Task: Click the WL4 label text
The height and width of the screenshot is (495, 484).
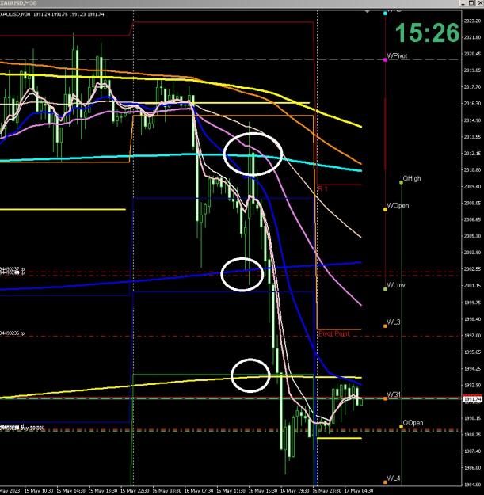Action: click(x=394, y=478)
